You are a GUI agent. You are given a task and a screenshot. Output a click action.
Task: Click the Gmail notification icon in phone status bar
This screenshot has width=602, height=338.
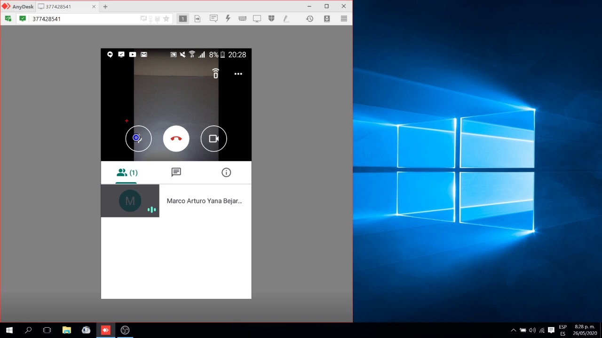[144, 54]
